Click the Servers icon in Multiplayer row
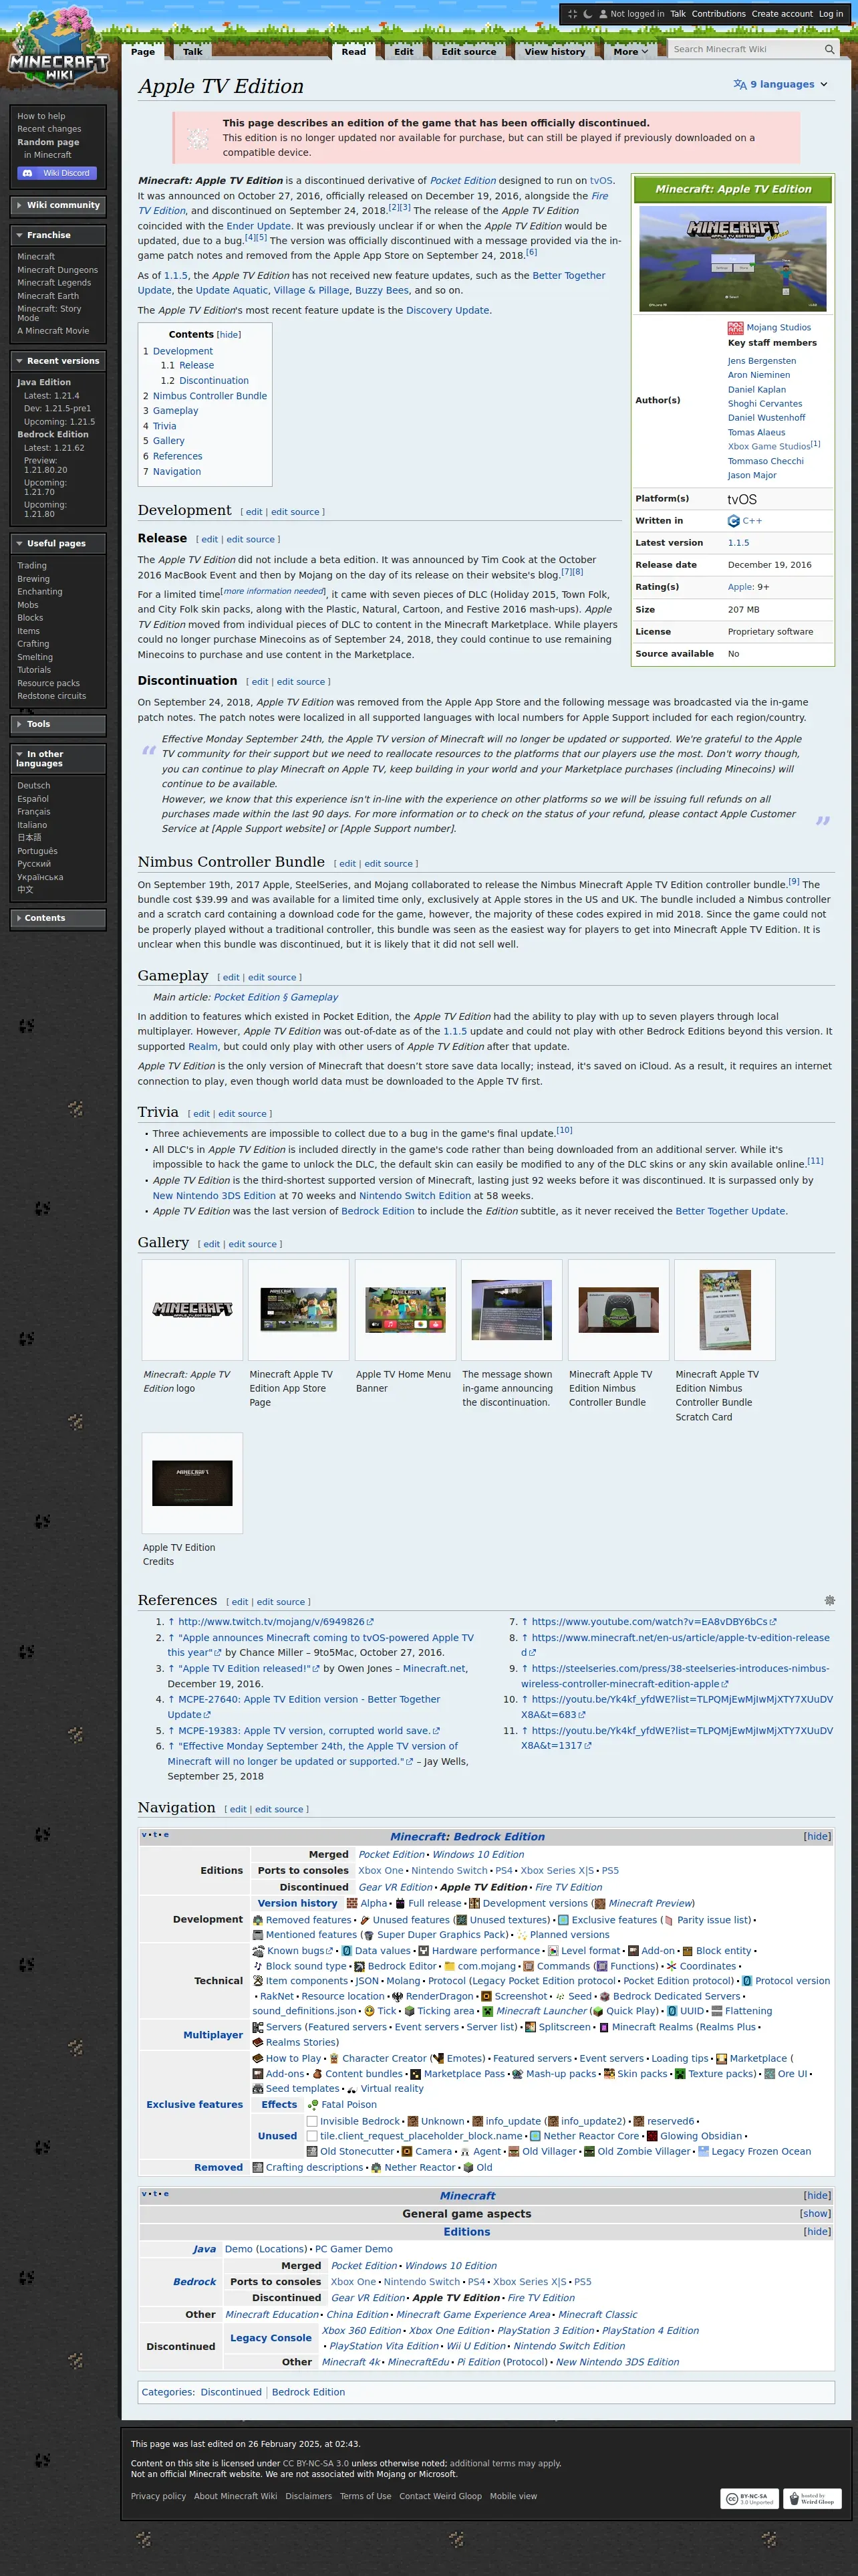Screen dimensions: 858x2576 click(x=258, y=2027)
